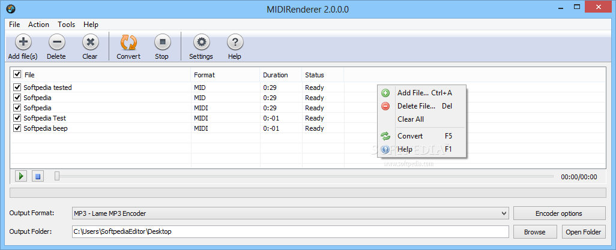This screenshot has width=616, height=250.
Task: Expand the Output Format dropdown
Action: (504, 213)
